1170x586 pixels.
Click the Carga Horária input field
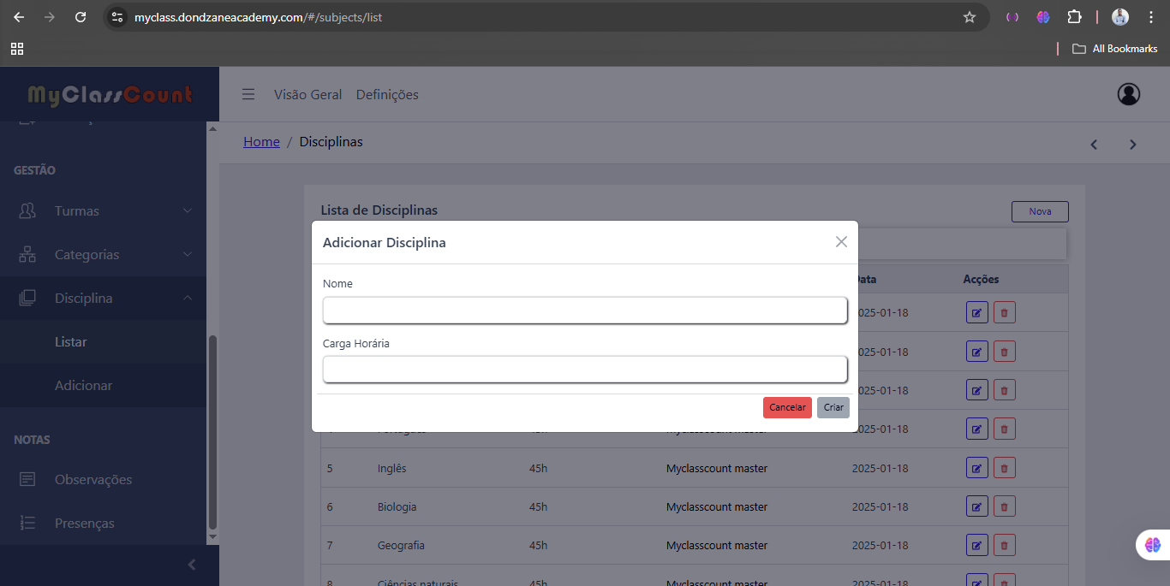(x=584, y=370)
